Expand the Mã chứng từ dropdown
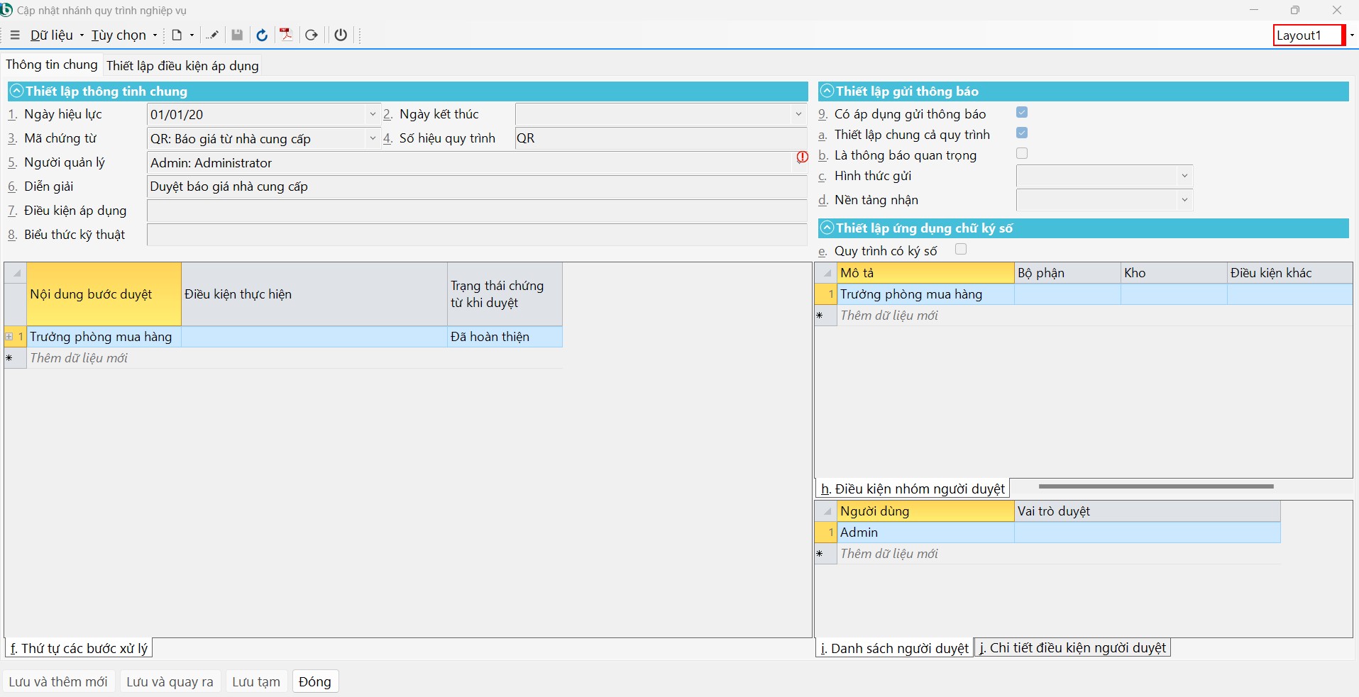This screenshot has height=697, width=1359. pos(373,138)
